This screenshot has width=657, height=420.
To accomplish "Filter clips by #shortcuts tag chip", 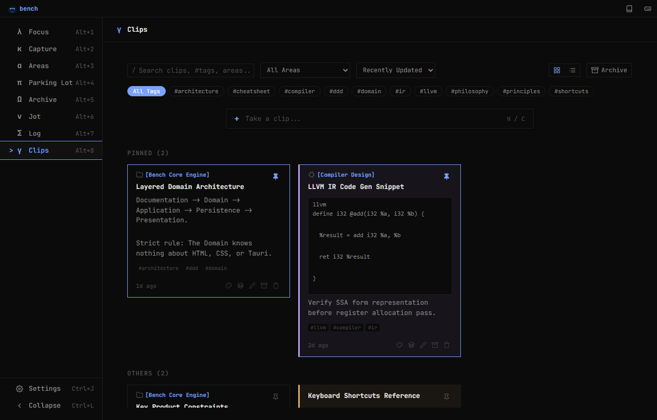I will coord(571,91).
